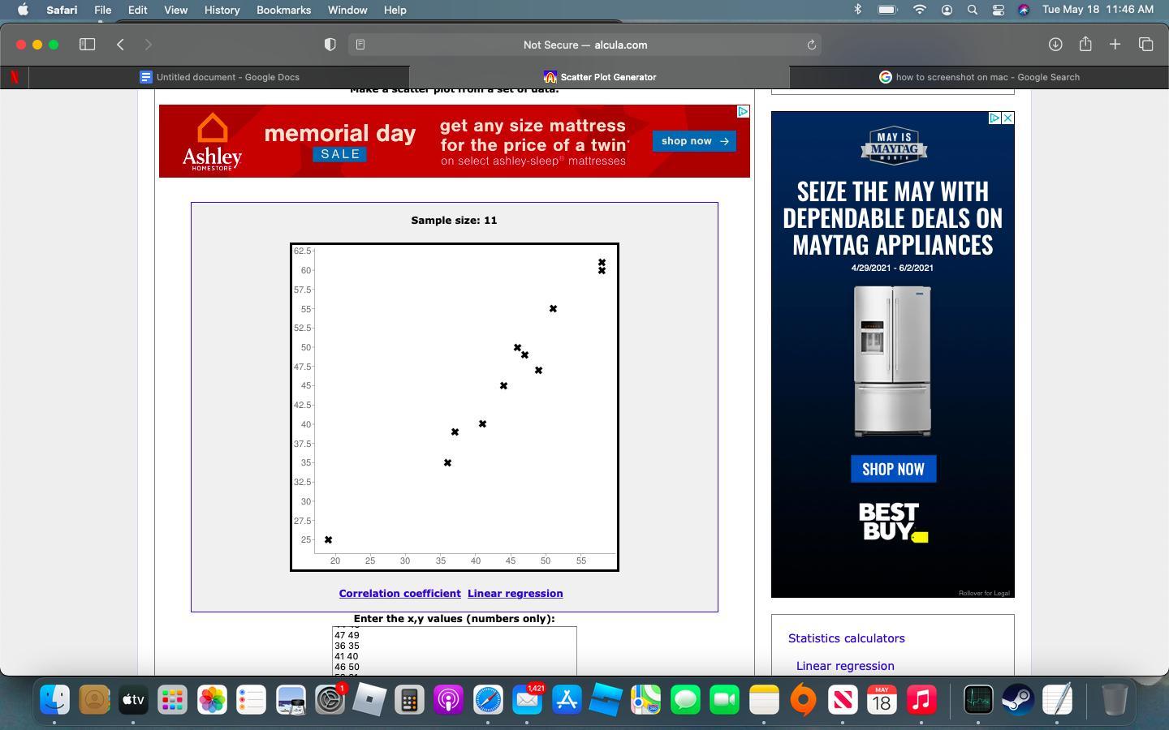The height and width of the screenshot is (730, 1169).
Task: Open Notes from the Dock
Action: click(764, 699)
